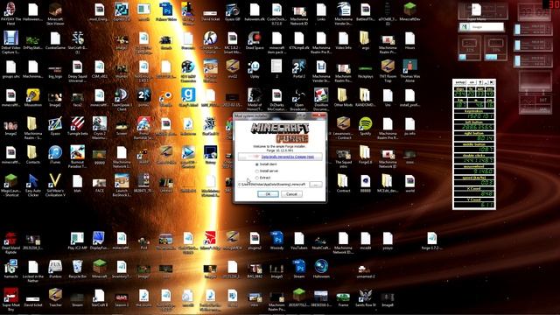The width and height of the screenshot is (560, 315).
Task: Open the Other Mods folder
Action: pyautogui.click(x=343, y=97)
